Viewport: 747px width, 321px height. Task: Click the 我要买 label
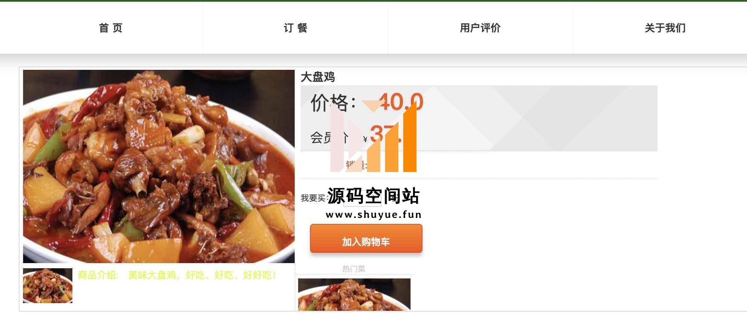[x=313, y=198]
